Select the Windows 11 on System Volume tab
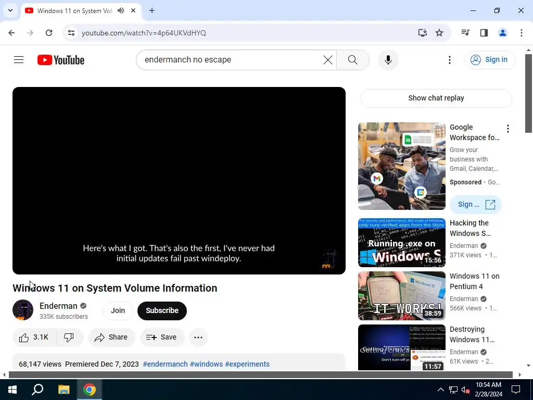The image size is (533, 400). click(x=75, y=10)
